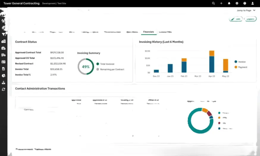The image size is (260, 156).
Task: Click the Tower General Contracting title
Action: (21, 3)
